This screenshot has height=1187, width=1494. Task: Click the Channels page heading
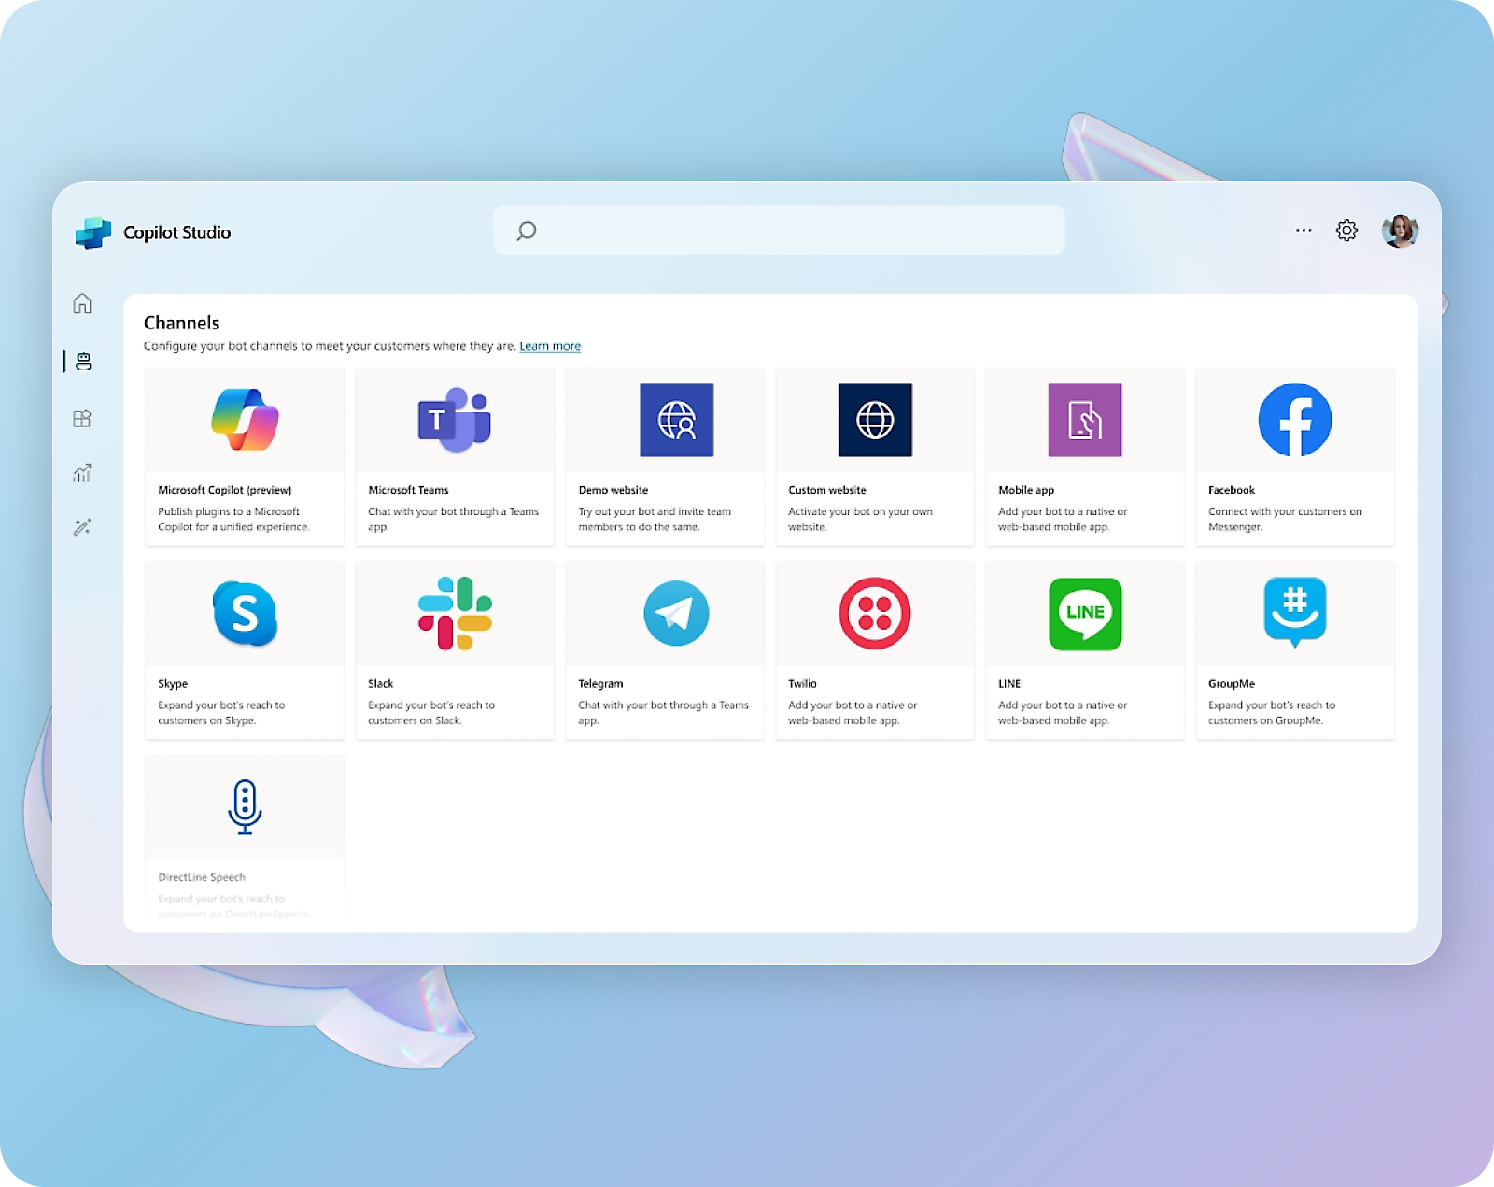(x=181, y=323)
